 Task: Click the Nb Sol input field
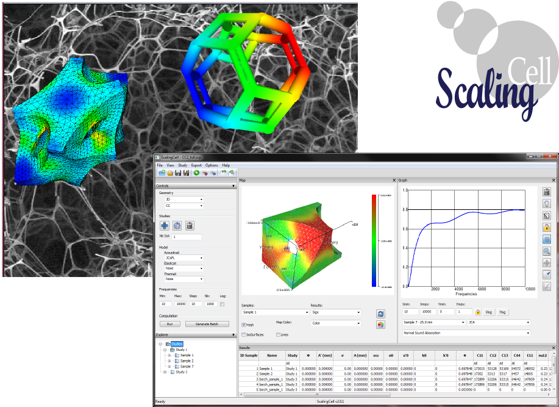coord(187,237)
